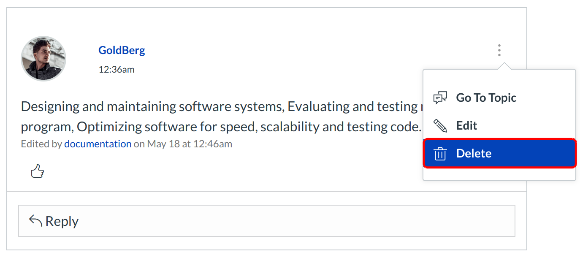Select the highlighted Delete label in the menu
This screenshot has height=255, width=580.
click(474, 154)
